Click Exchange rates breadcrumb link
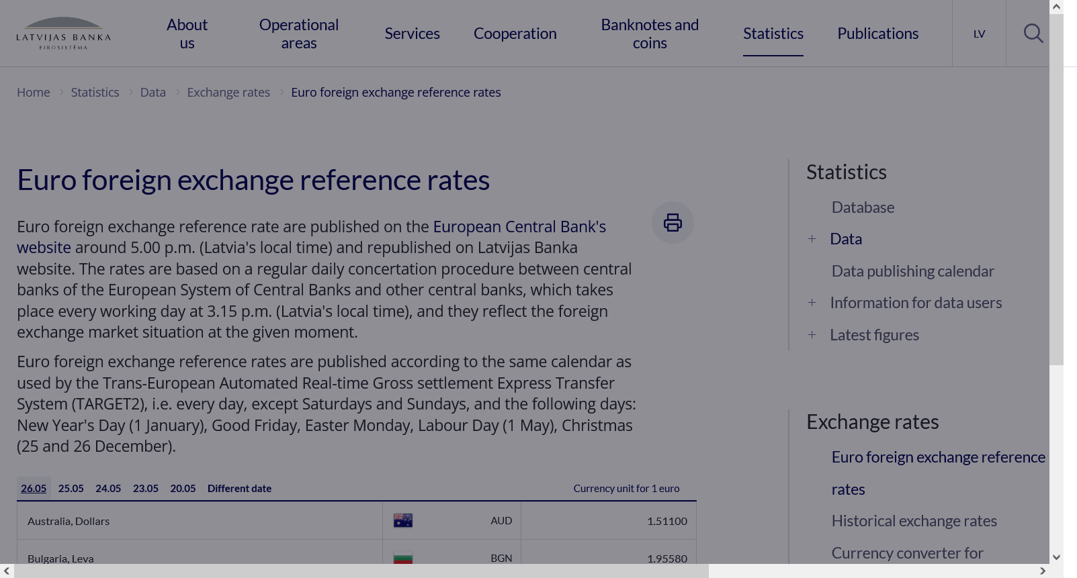1077x578 pixels. [x=228, y=93]
